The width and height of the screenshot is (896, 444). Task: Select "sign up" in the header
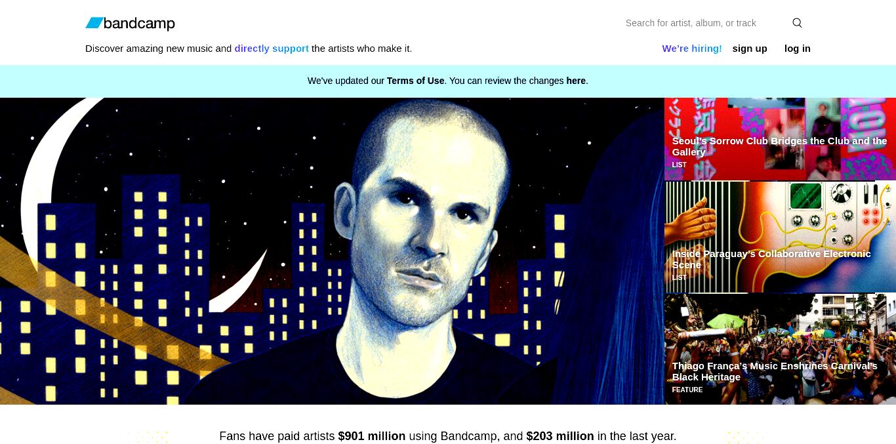tap(750, 49)
